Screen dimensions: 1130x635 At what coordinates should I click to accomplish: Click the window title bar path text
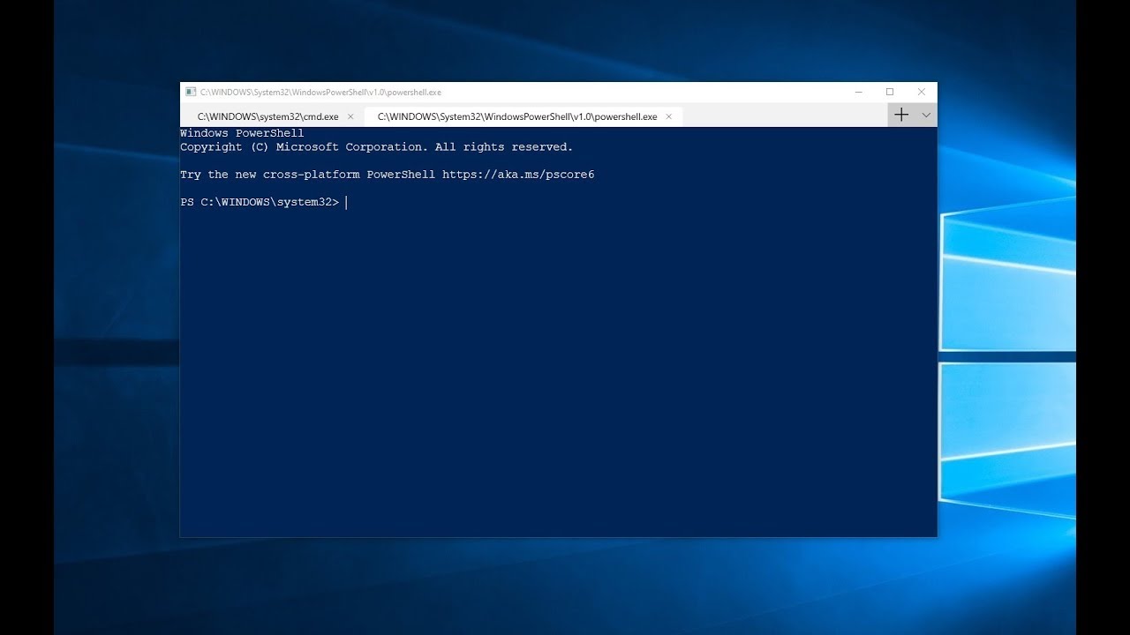coord(320,92)
